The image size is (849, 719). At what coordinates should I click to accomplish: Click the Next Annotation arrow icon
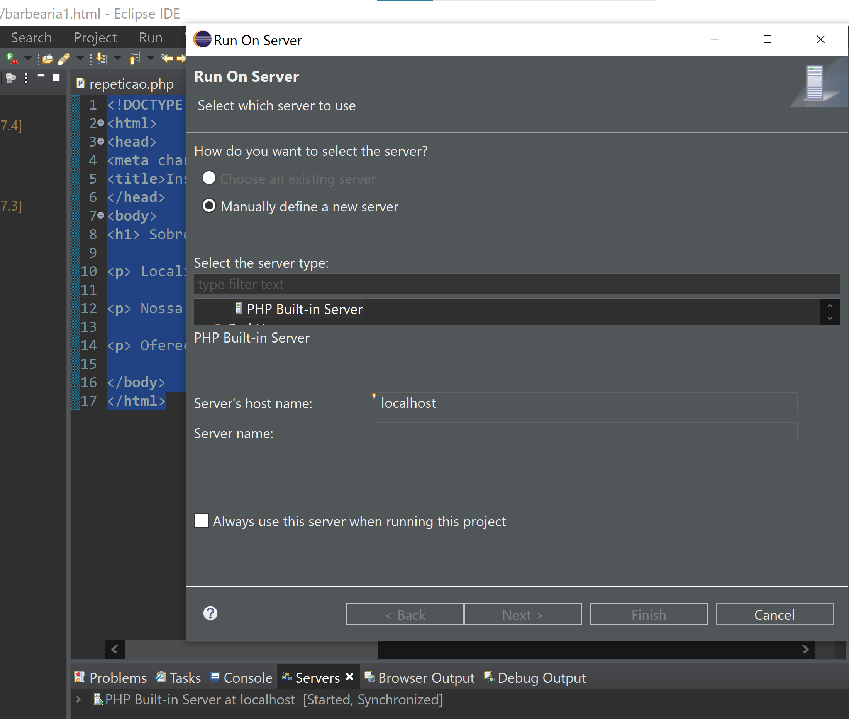click(x=100, y=59)
